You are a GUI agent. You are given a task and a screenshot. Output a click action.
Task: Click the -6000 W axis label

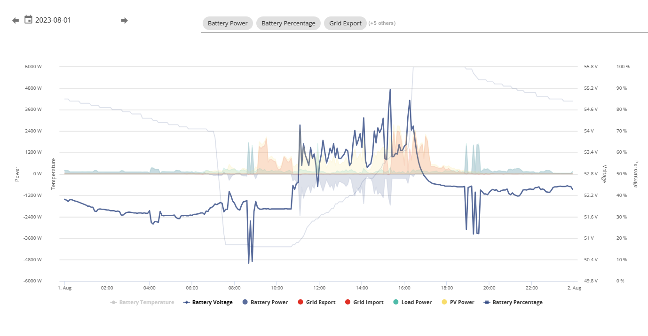(x=33, y=281)
